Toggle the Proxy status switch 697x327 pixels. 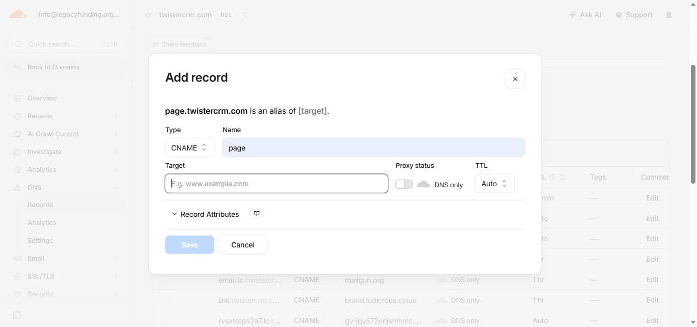click(404, 184)
